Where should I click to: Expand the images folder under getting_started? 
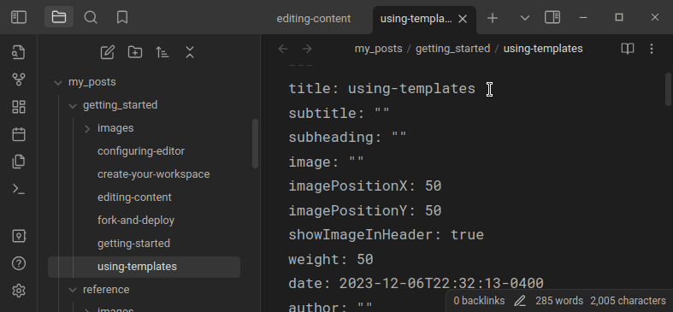click(87, 128)
